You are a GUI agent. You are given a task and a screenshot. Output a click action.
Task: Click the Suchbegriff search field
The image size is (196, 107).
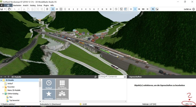110,77
